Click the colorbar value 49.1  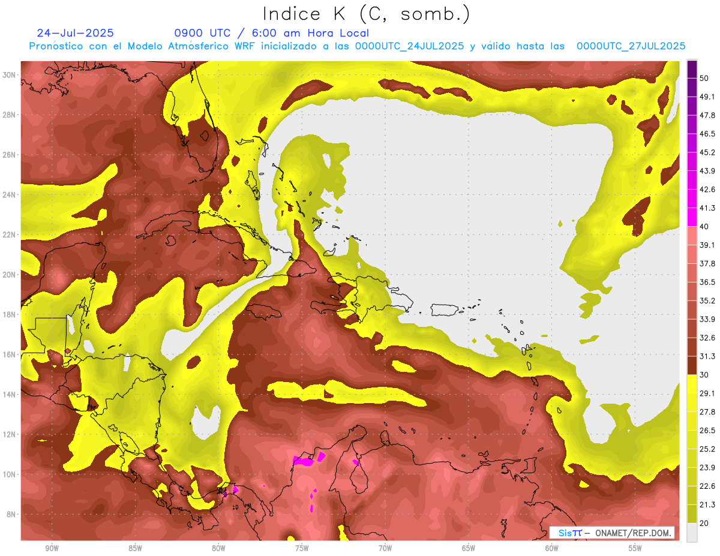tap(707, 97)
